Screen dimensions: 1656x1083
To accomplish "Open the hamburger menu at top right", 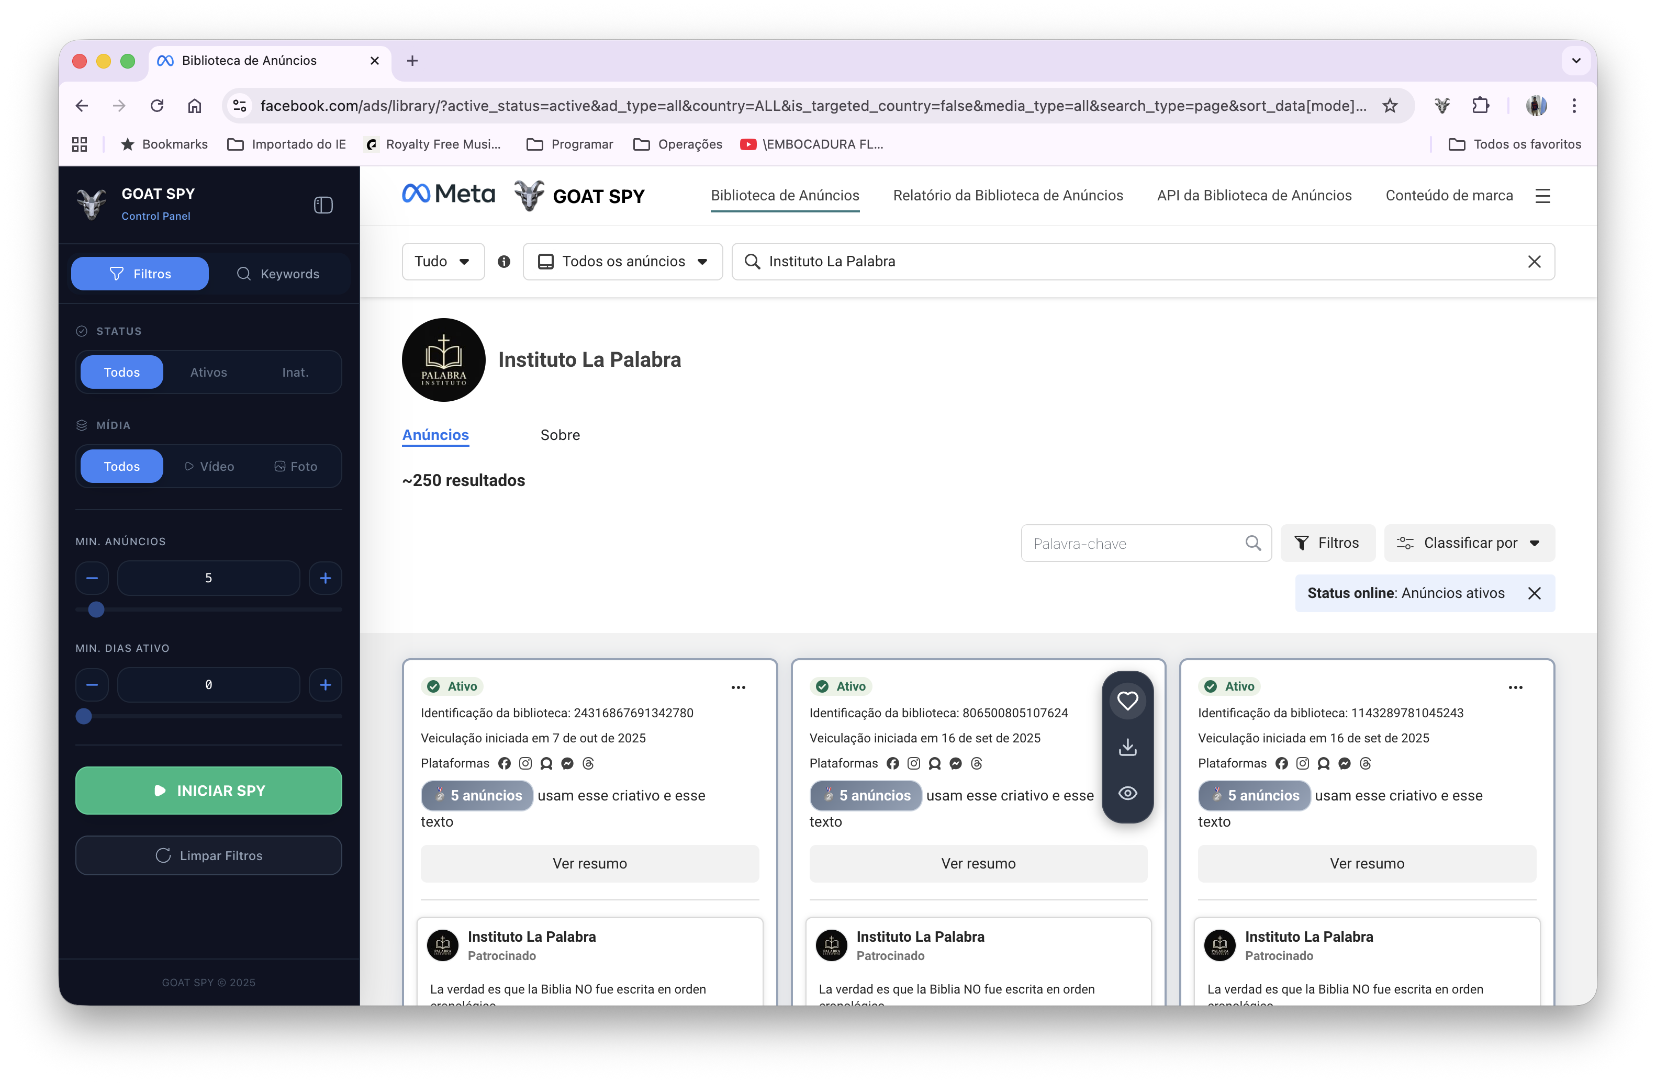I will tap(1543, 196).
